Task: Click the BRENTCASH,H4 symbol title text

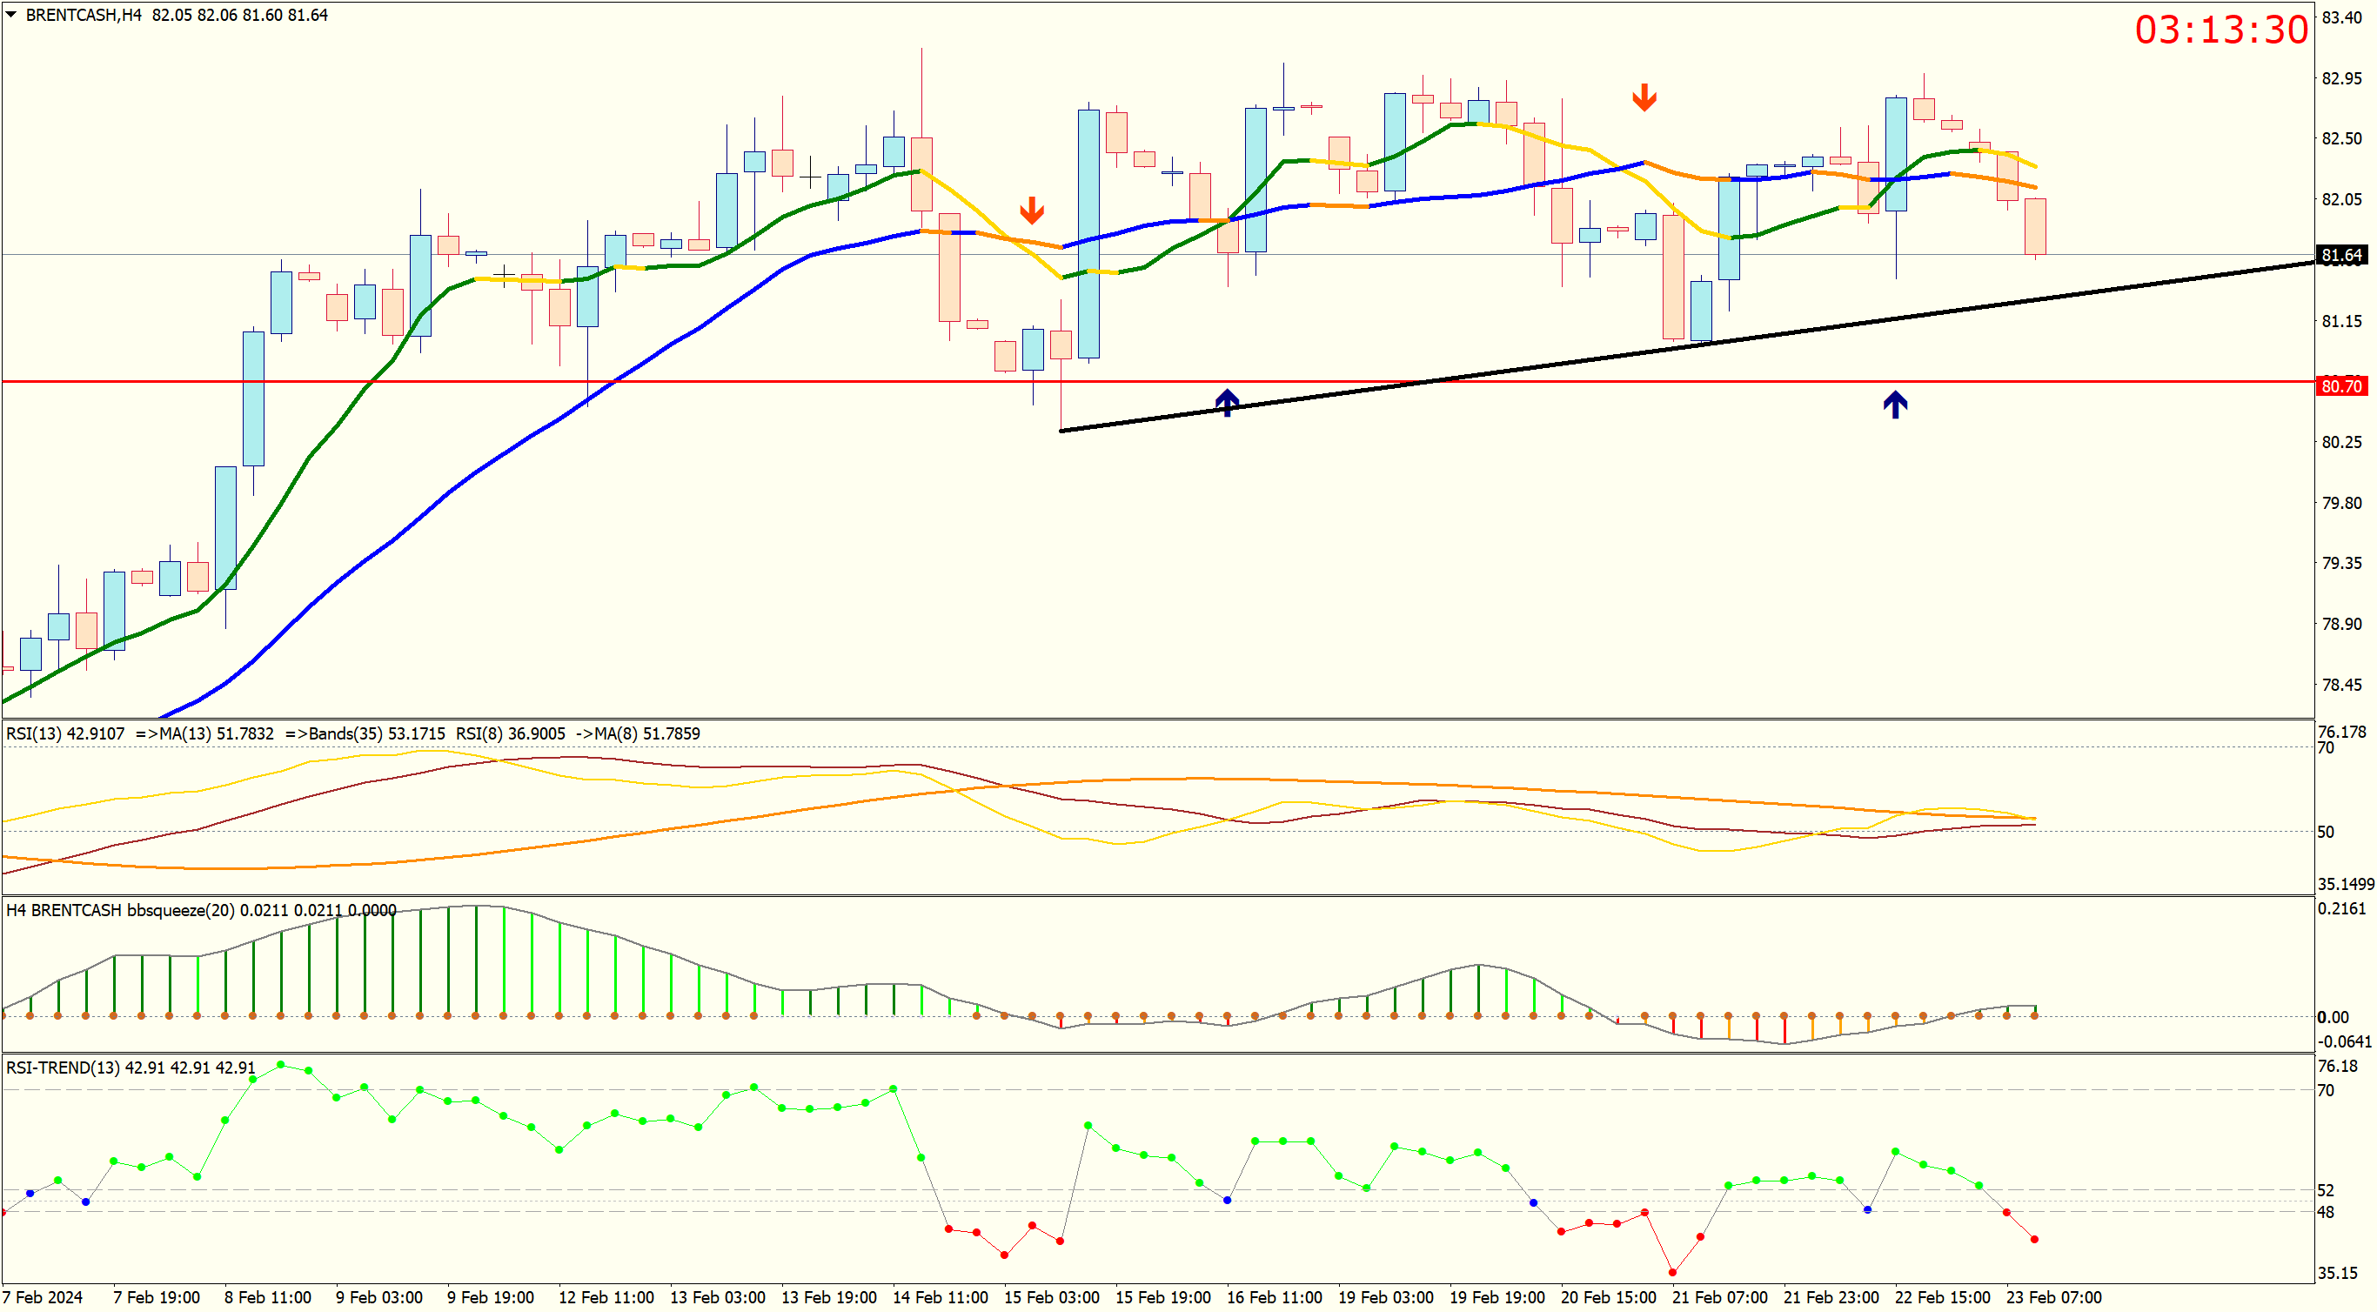Action: pyautogui.click(x=83, y=15)
